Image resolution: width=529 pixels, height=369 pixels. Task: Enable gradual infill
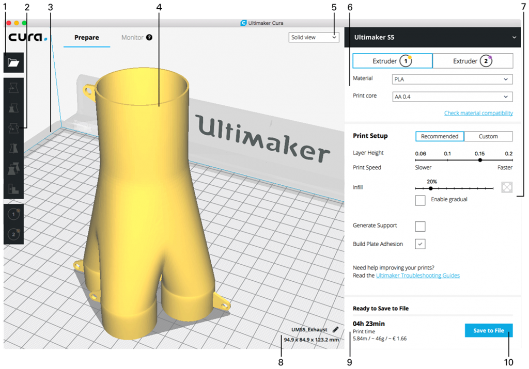click(420, 200)
